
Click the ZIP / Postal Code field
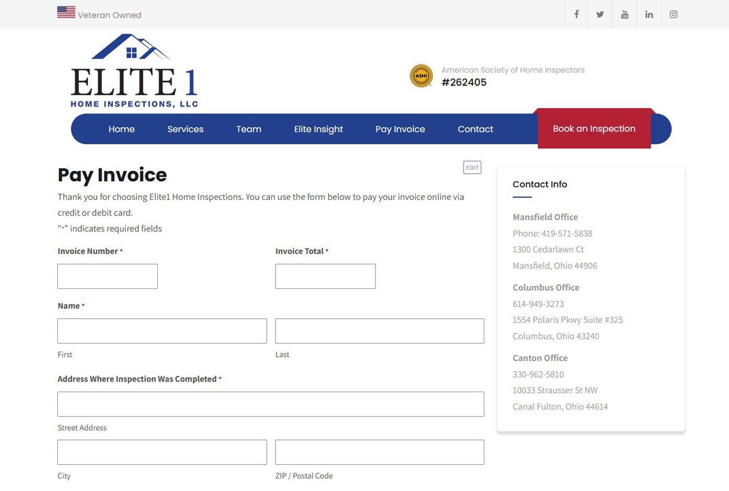380,452
